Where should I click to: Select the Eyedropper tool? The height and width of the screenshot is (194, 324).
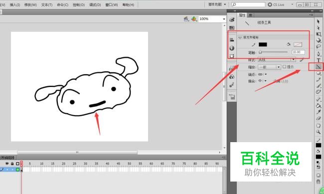319,112
